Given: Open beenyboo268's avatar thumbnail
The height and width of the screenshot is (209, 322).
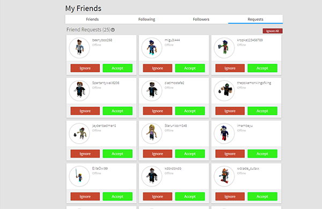Looking at the screenshot, I should pyautogui.click(x=79, y=48).
